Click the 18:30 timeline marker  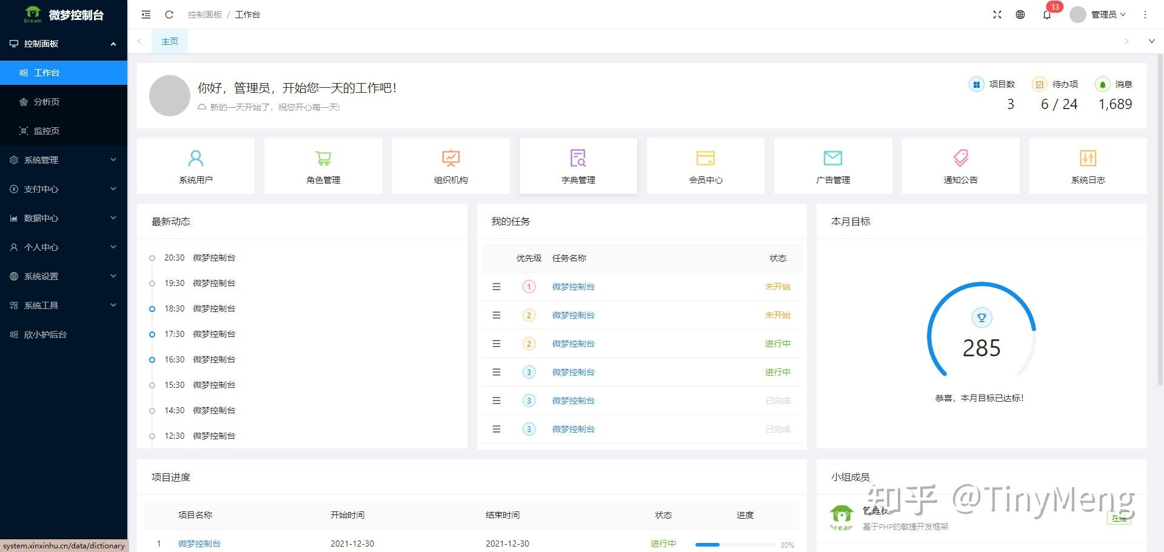[x=152, y=309]
